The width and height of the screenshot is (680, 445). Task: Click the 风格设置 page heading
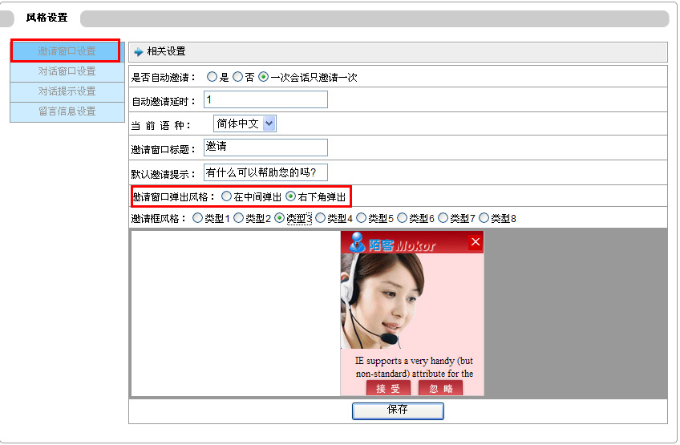[47, 18]
